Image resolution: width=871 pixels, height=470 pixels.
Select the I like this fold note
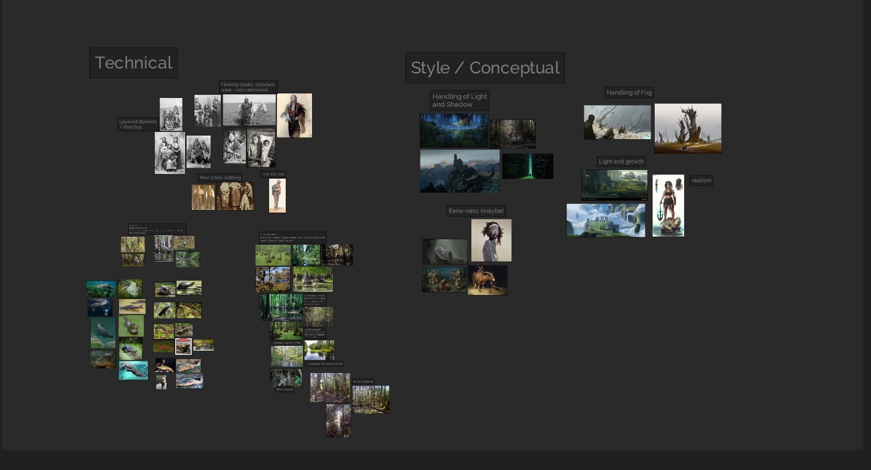(272, 174)
